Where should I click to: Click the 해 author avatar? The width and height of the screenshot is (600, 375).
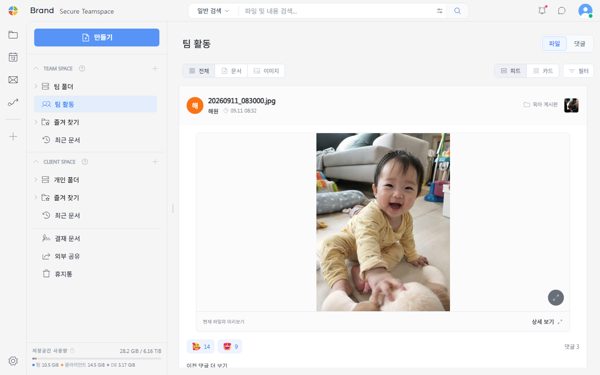[195, 105]
